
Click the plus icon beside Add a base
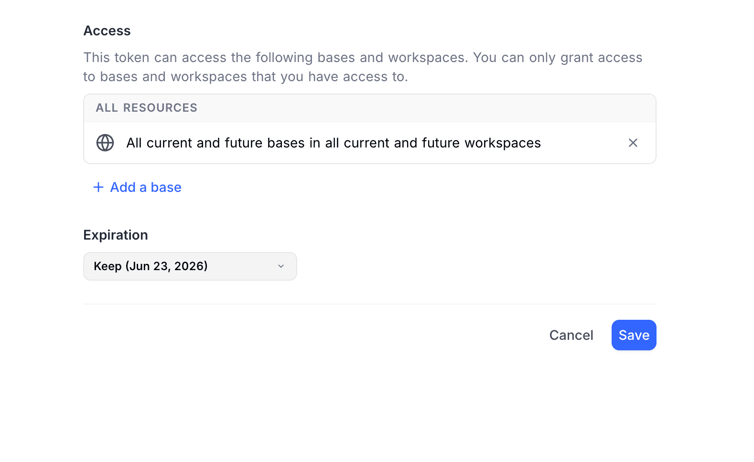coord(98,187)
